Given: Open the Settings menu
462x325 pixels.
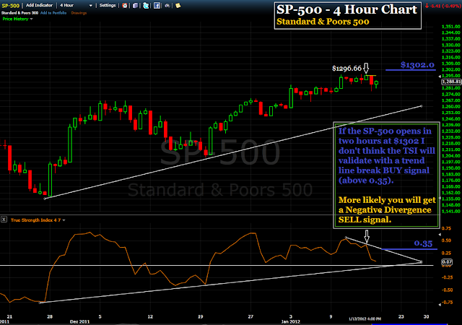Looking at the screenshot, I should (108, 5).
